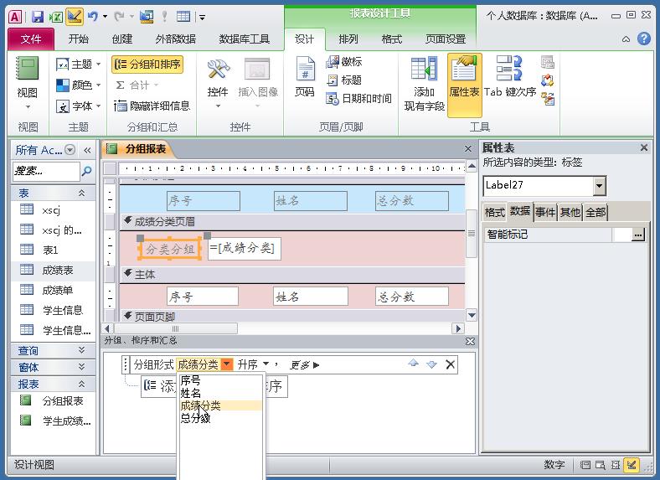
Task: Switch to 开始 (Home) ribbon tab
Action: (78, 39)
